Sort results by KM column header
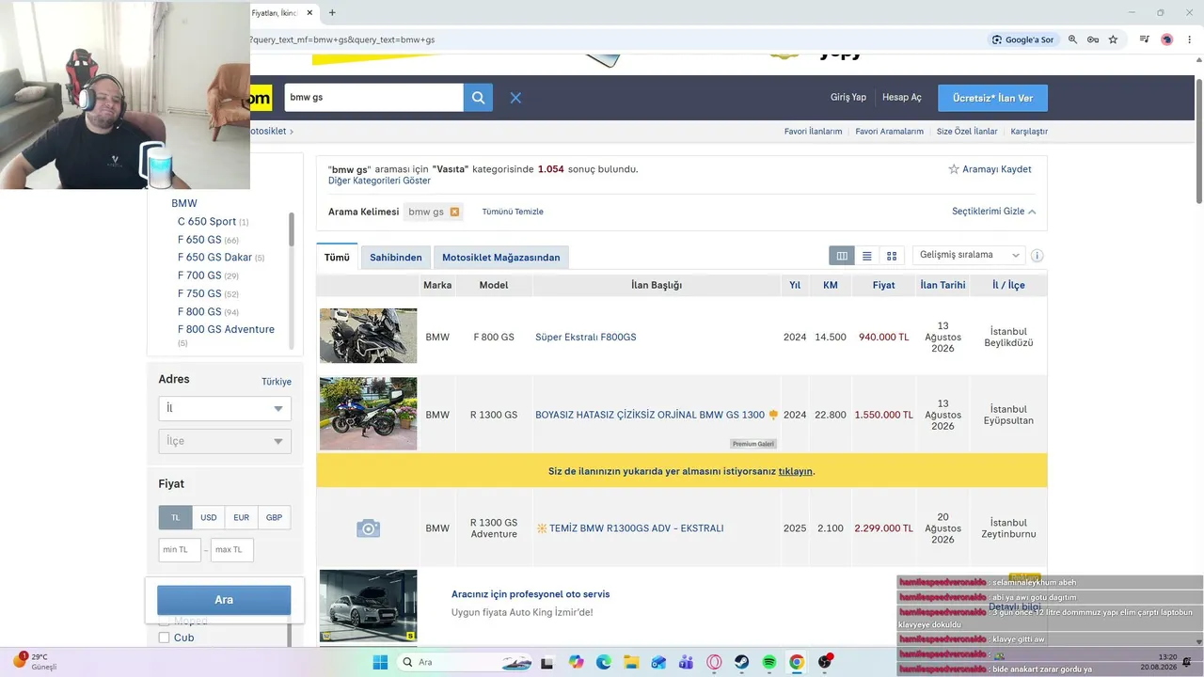The image size is (1204, 677). click(x=831, y=285)
